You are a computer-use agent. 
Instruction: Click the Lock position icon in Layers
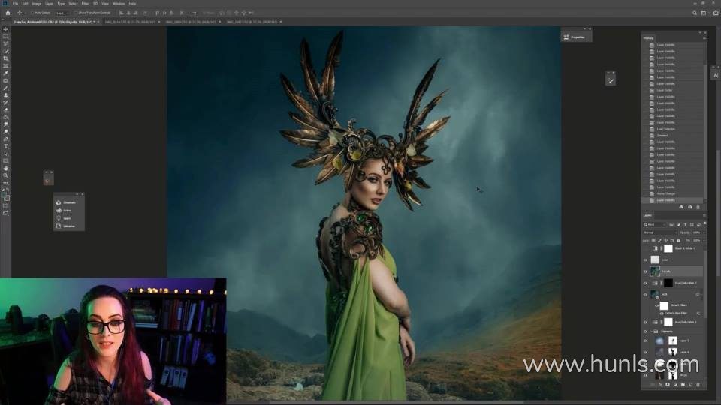pyautogui.click(x=666, y=240)
